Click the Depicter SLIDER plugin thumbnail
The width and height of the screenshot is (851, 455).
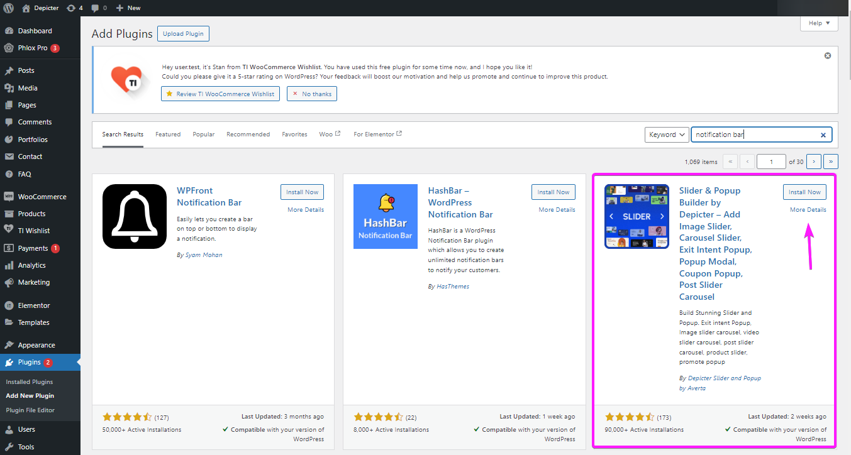point(637,216)
